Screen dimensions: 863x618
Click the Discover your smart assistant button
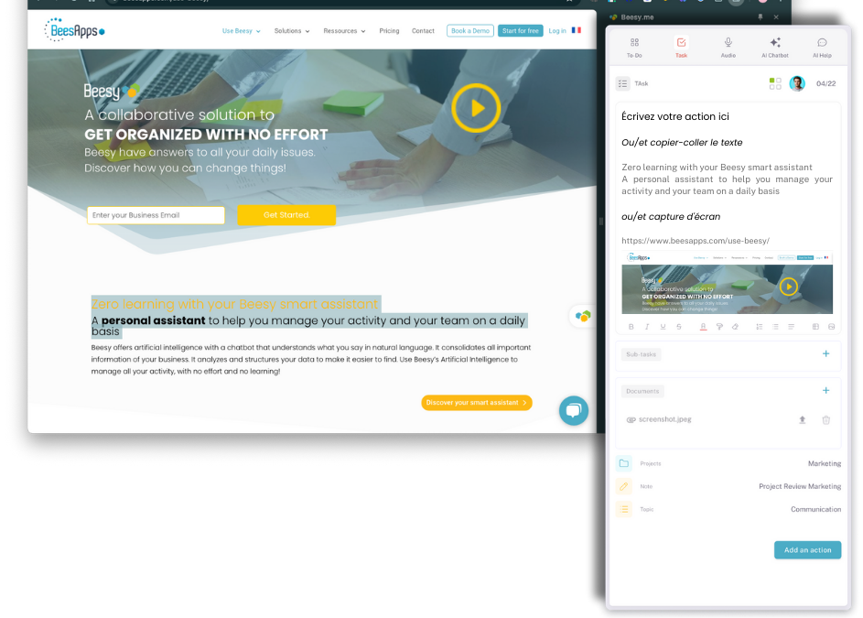477,403
